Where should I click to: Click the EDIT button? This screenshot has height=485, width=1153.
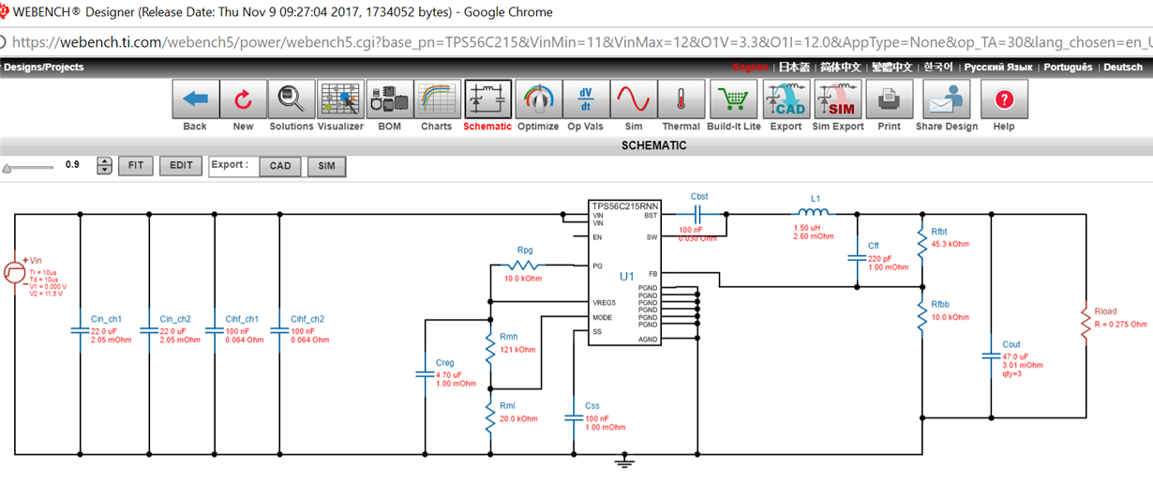[x=181, y=166]
